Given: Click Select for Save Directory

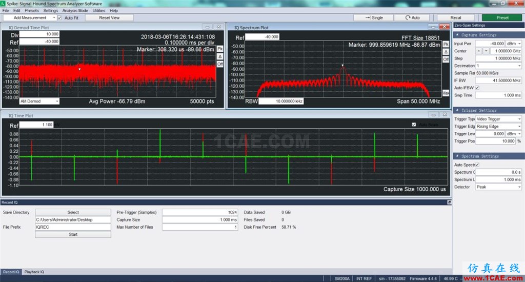Looking at the screenshot, I should point(73,212).
